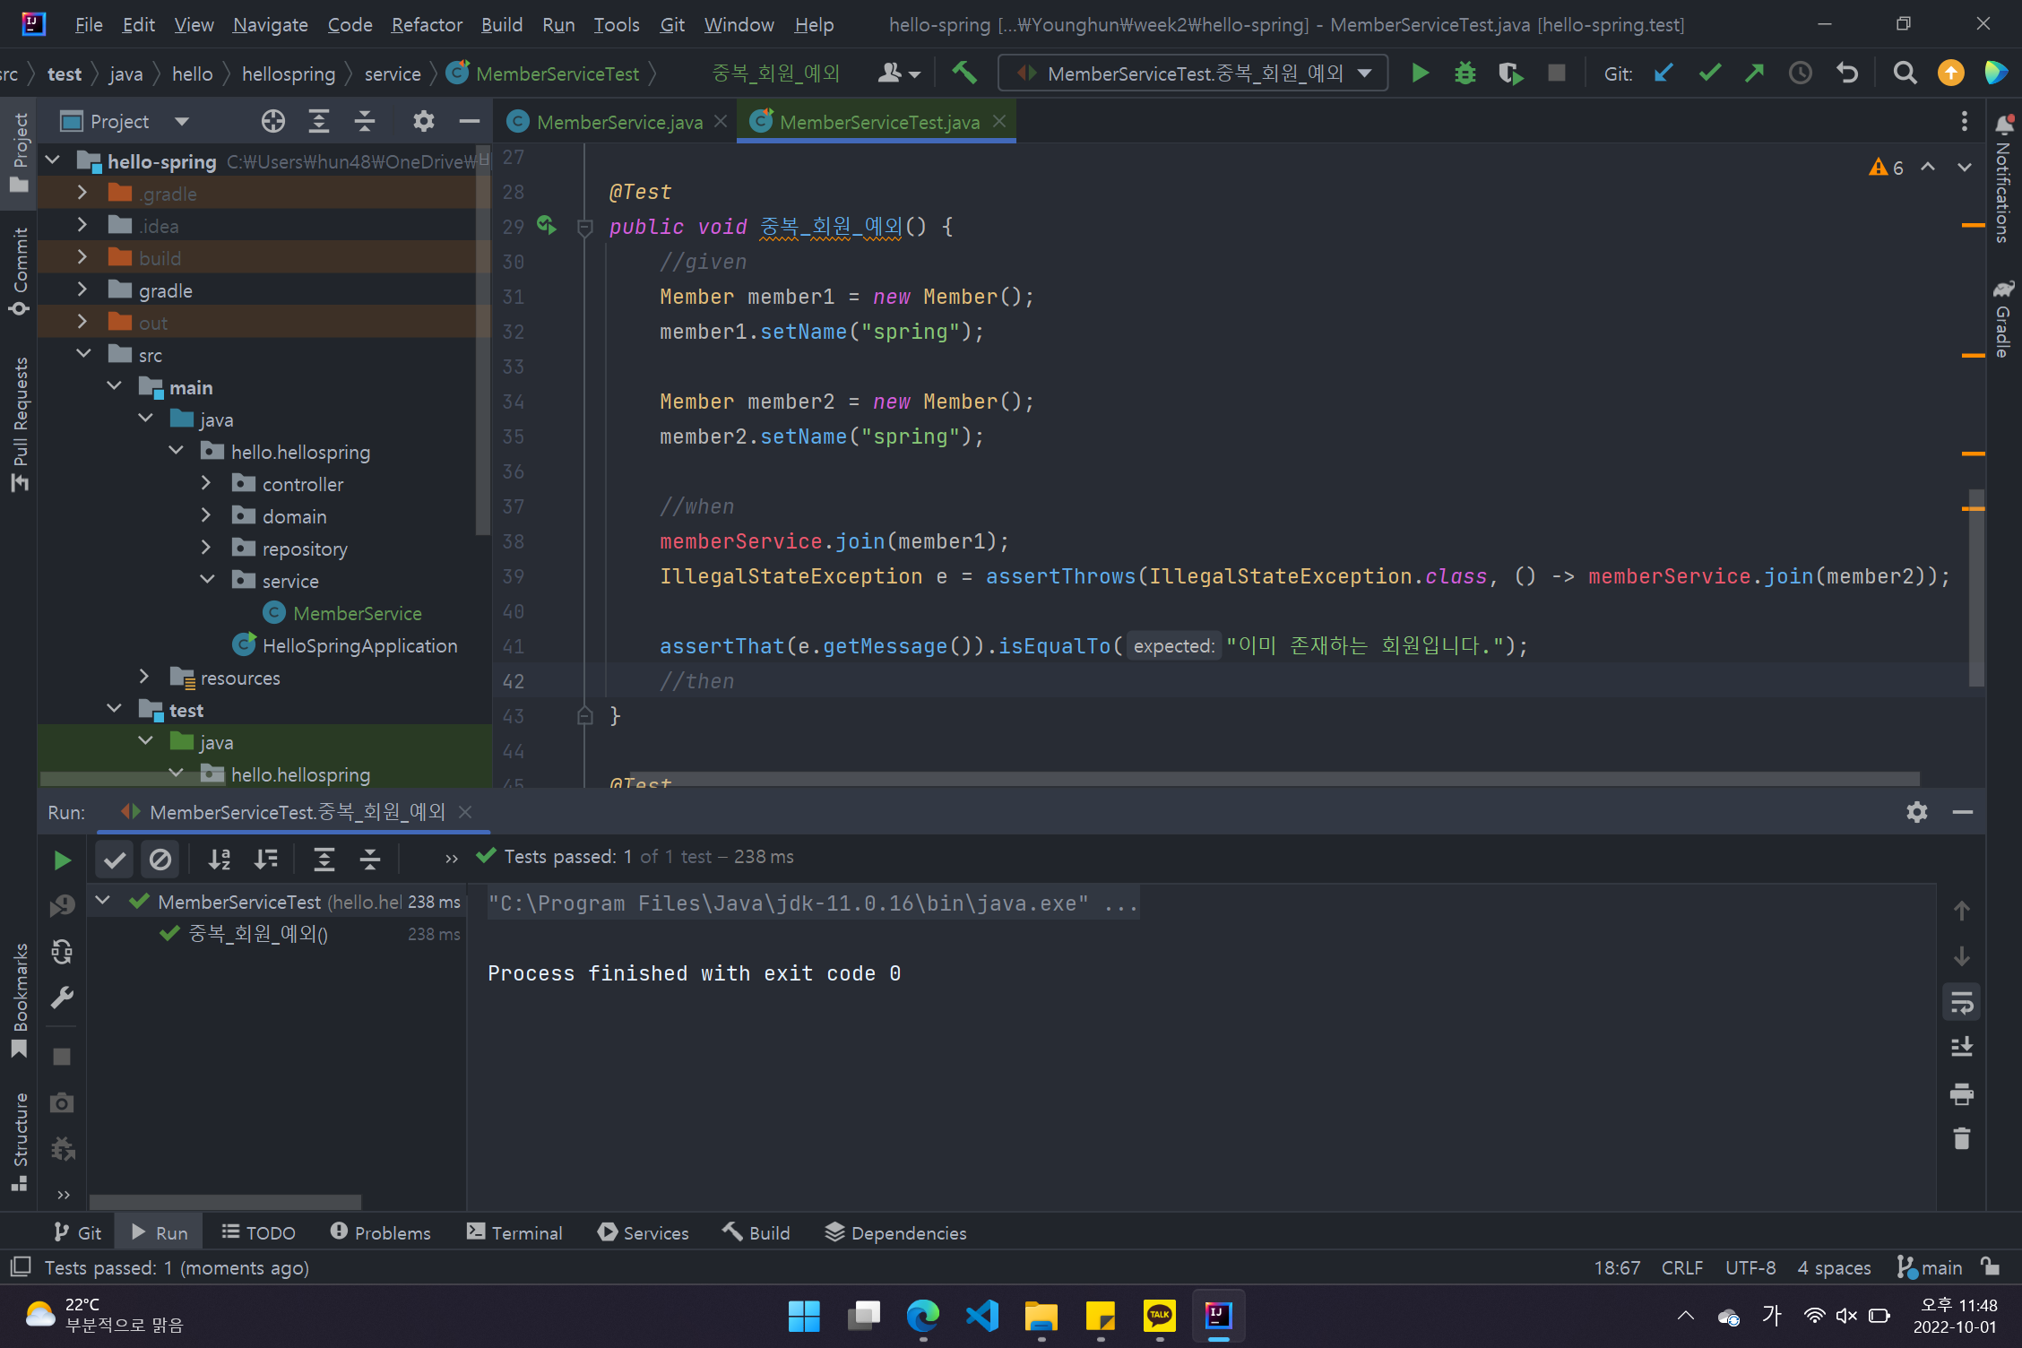This screenshot has height=1348, width=2022.
Task: Click the Build project hammer icon
Action: tap(964, 73)
